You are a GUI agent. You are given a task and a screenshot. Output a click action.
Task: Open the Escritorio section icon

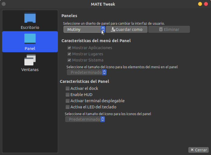(30, 18)
